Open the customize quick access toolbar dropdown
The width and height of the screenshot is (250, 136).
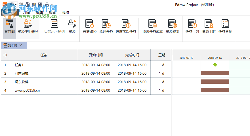tap(52, 5)
